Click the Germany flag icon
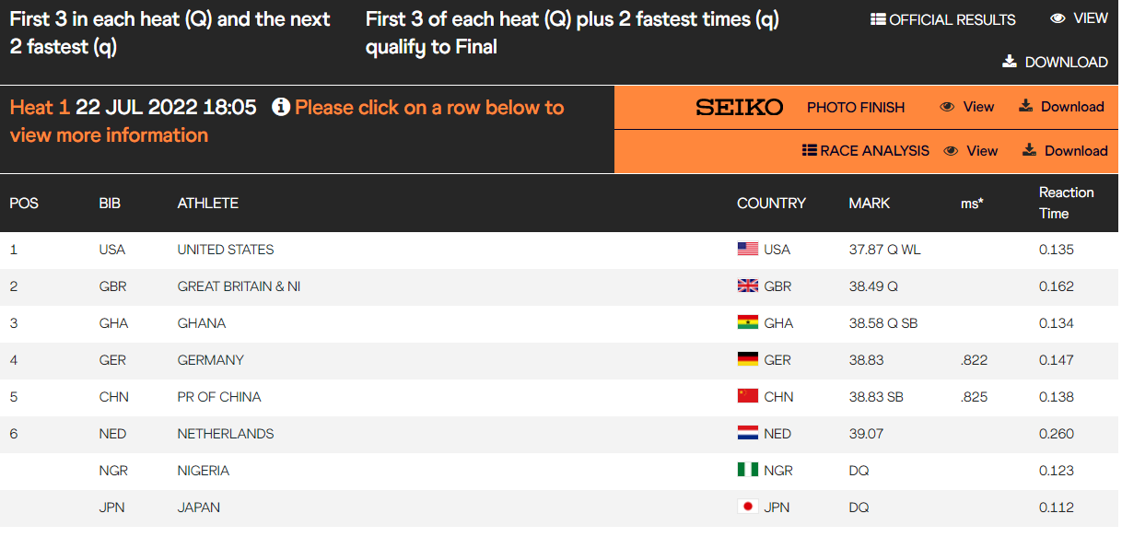 (x=748, y=360)
